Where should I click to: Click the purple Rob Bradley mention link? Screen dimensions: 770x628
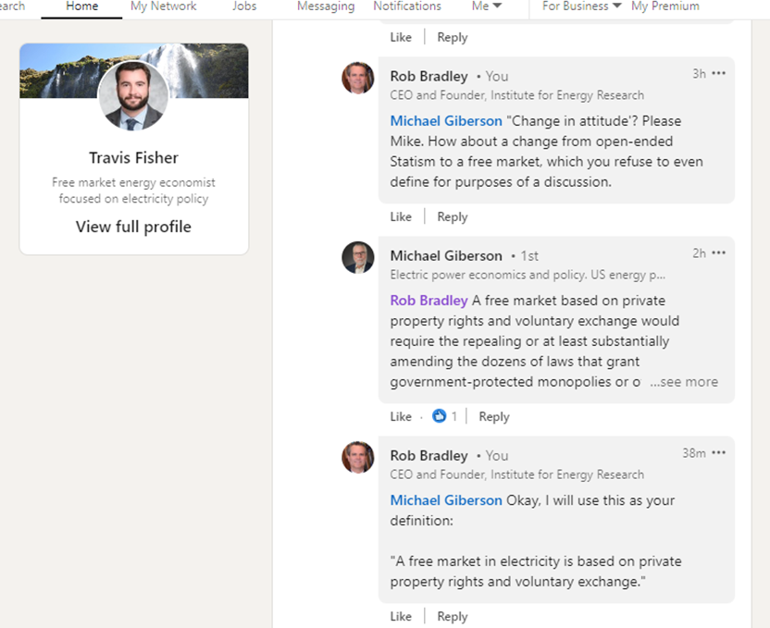[x=428, y=301]
